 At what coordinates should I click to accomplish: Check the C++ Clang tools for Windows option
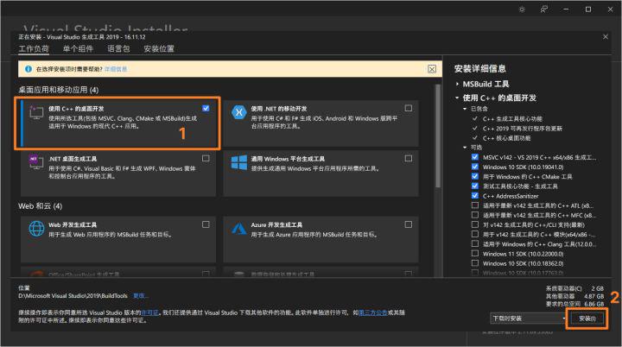tap(475, 243)
